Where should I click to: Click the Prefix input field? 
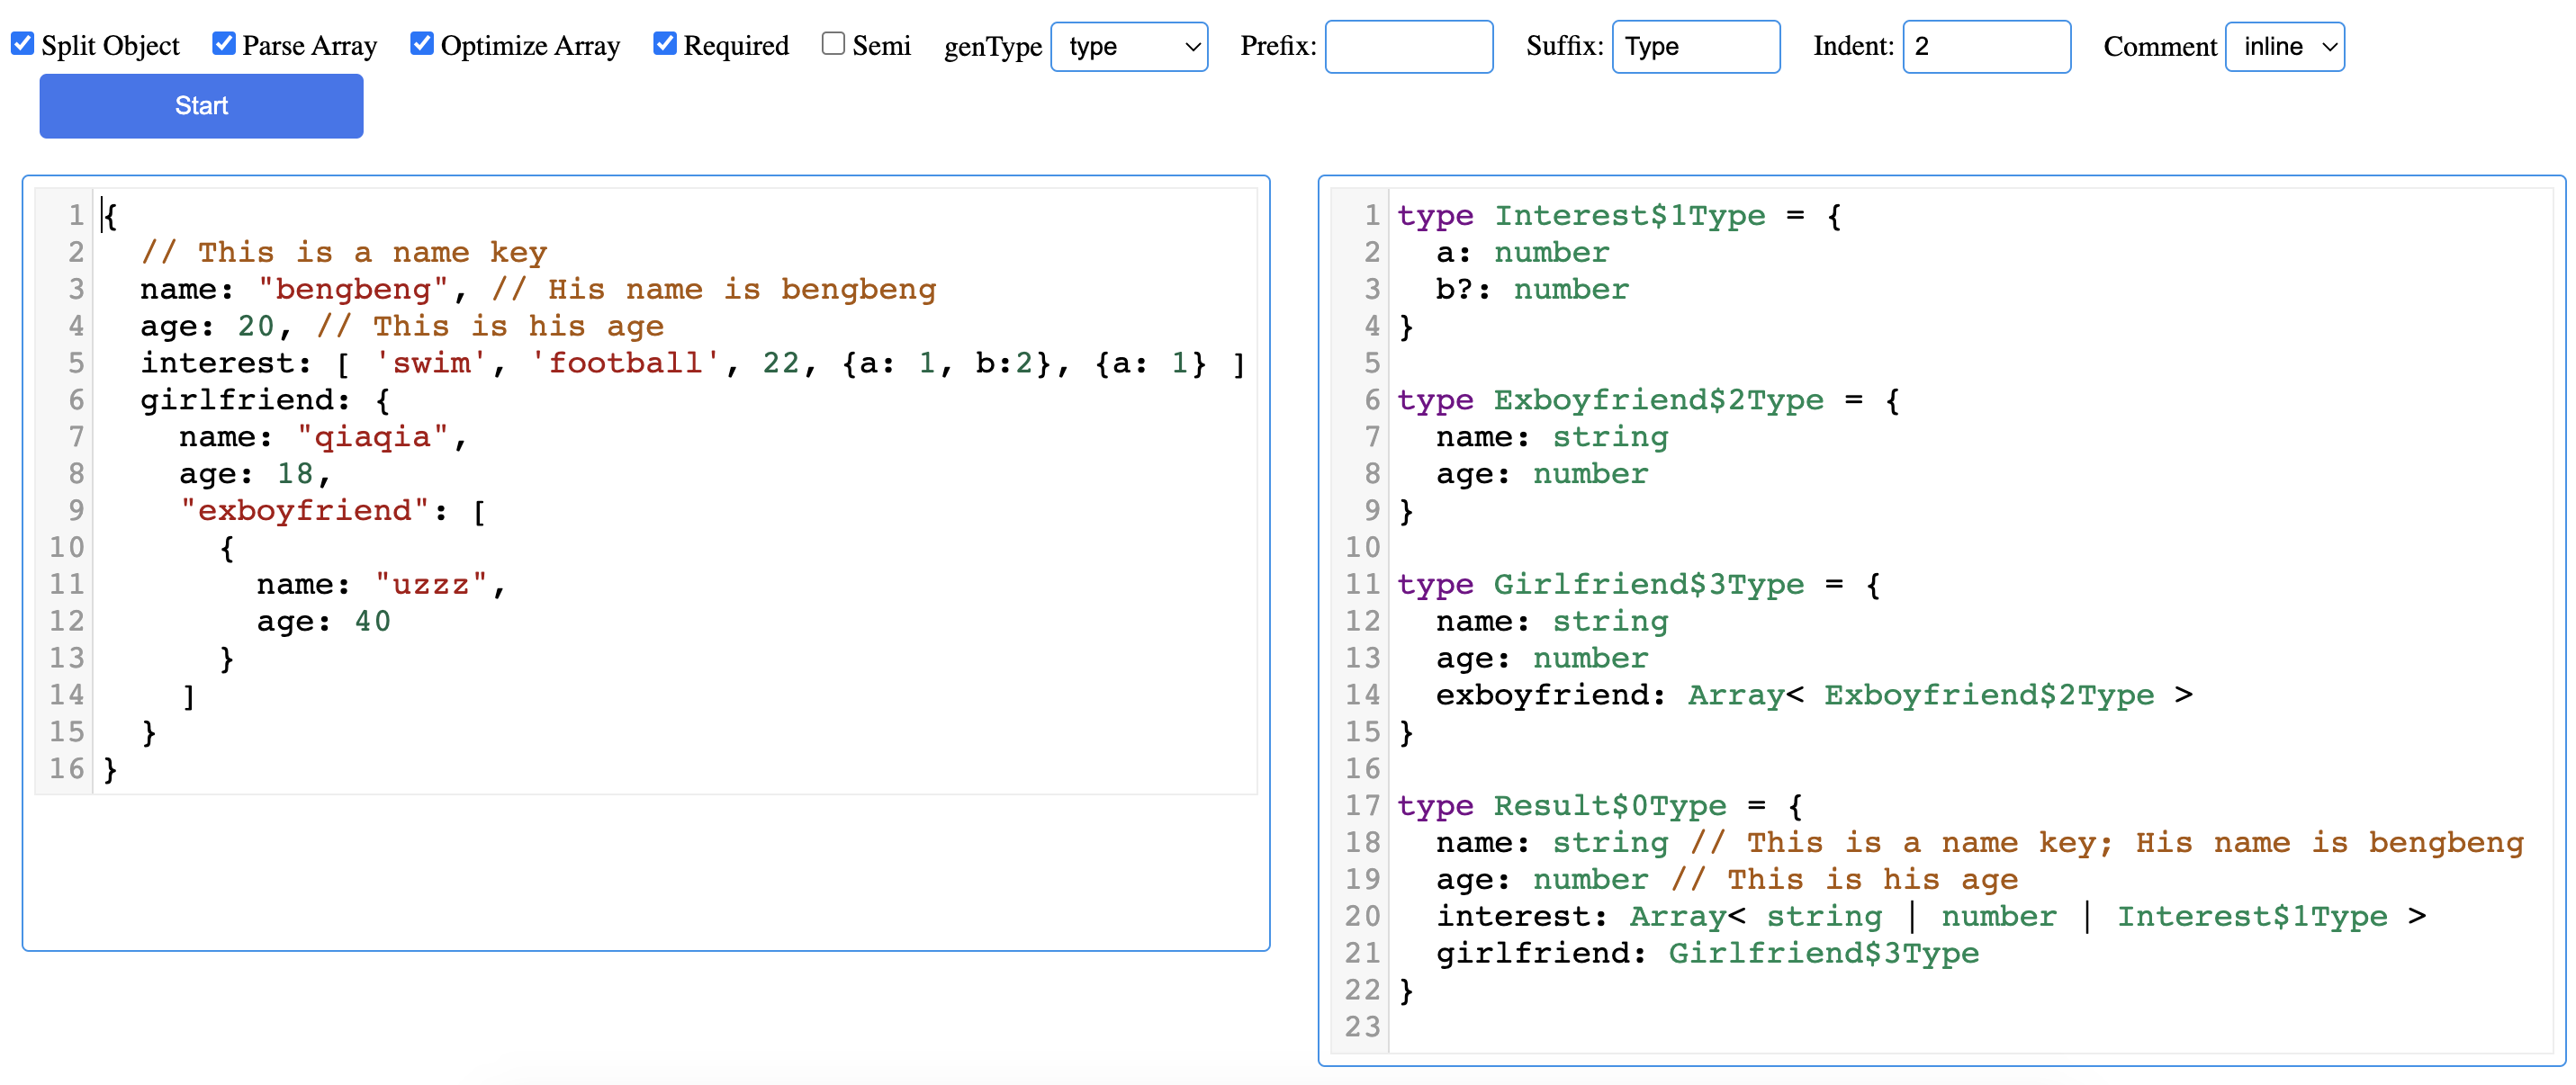1408,47
